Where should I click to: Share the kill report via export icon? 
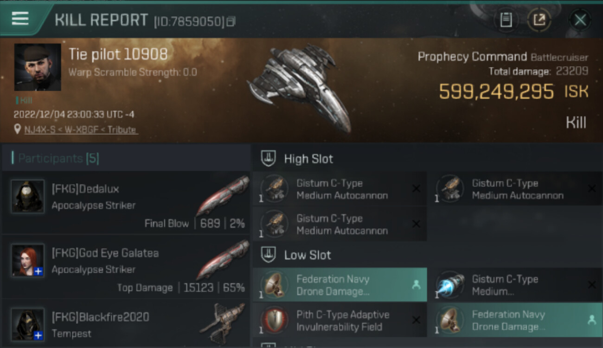(539, 19)
